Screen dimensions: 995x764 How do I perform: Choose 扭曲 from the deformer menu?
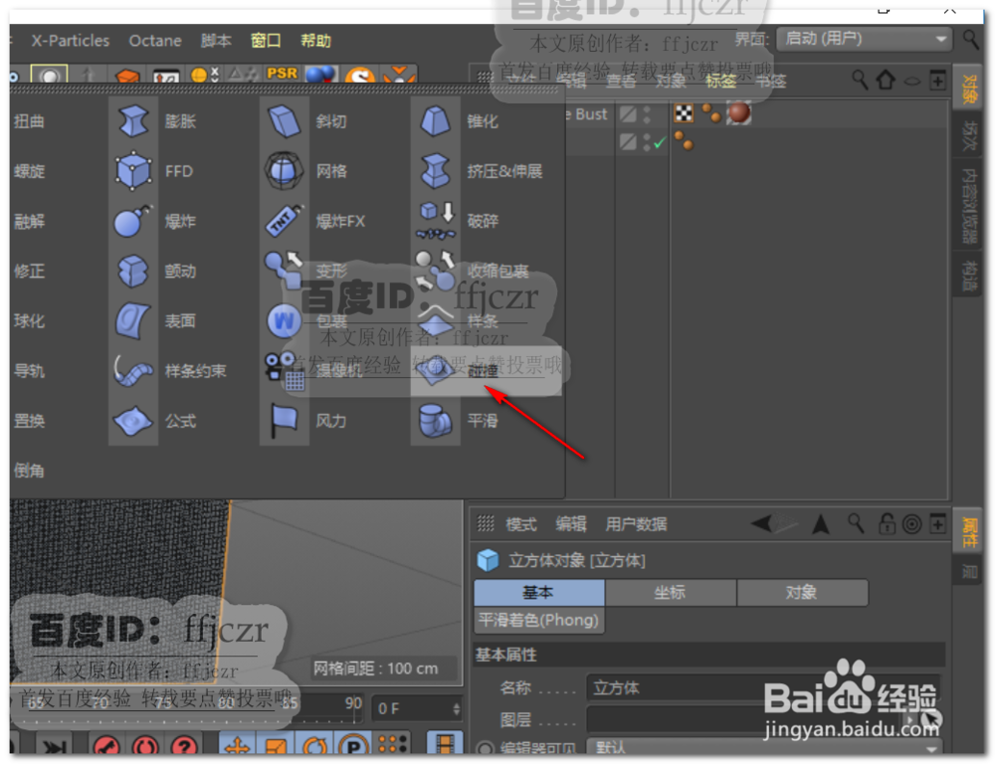coord(30,120)
